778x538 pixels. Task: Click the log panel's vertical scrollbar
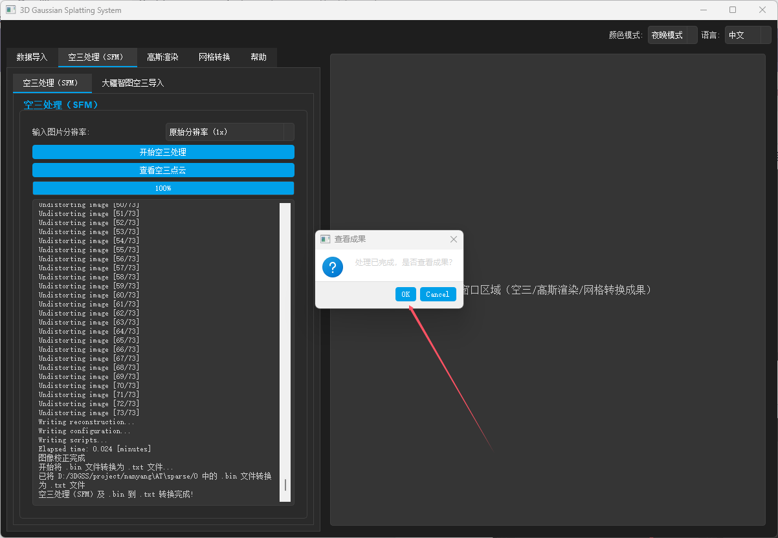tap(285, 352)
